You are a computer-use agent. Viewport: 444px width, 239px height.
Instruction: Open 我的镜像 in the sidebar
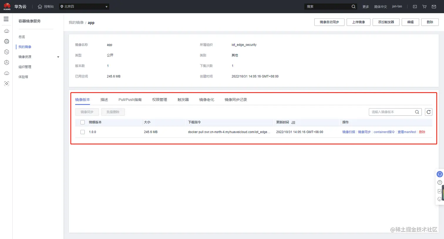25,47
